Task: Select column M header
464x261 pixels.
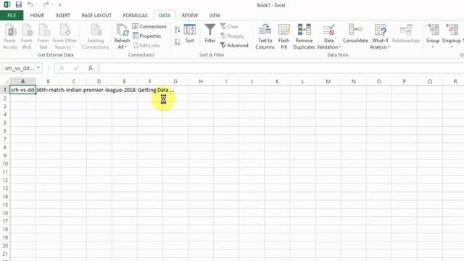Action: click(328, 81)
